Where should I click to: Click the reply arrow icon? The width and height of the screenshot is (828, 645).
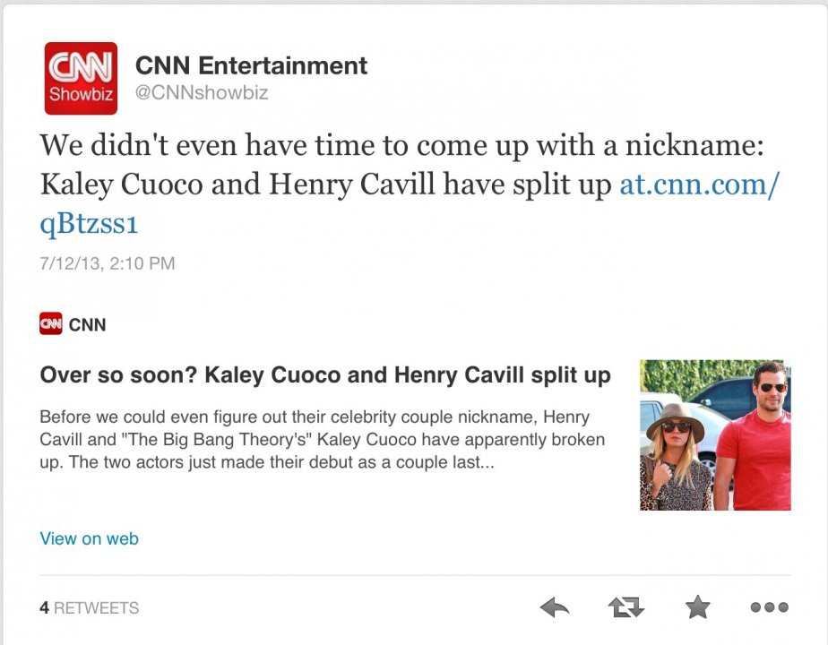point(555,607)
